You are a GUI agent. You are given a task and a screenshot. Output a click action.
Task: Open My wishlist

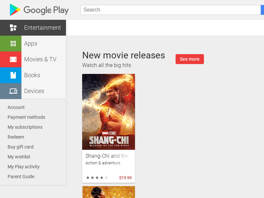click(19, 157)
